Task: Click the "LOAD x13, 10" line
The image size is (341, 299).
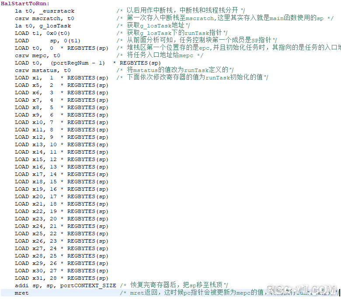Action: point(62,144)
